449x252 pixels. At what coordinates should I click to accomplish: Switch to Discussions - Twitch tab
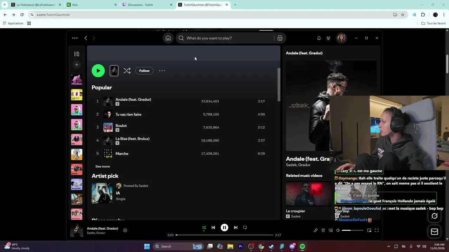point(147,5)
